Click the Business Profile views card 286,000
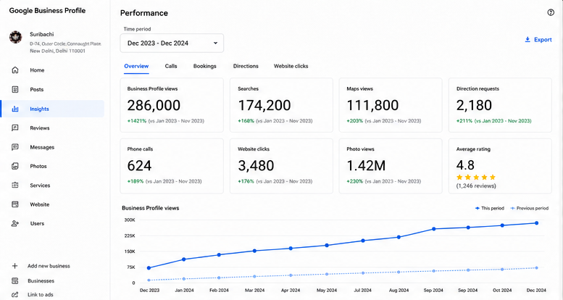The image size is (563, 300). 172,105
